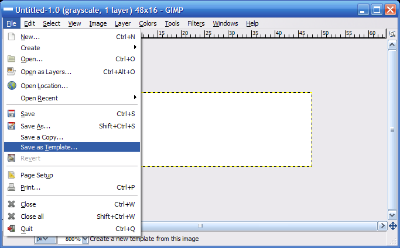Open the Help menu
The image size is (400, 248).
[x=252, y=23]
